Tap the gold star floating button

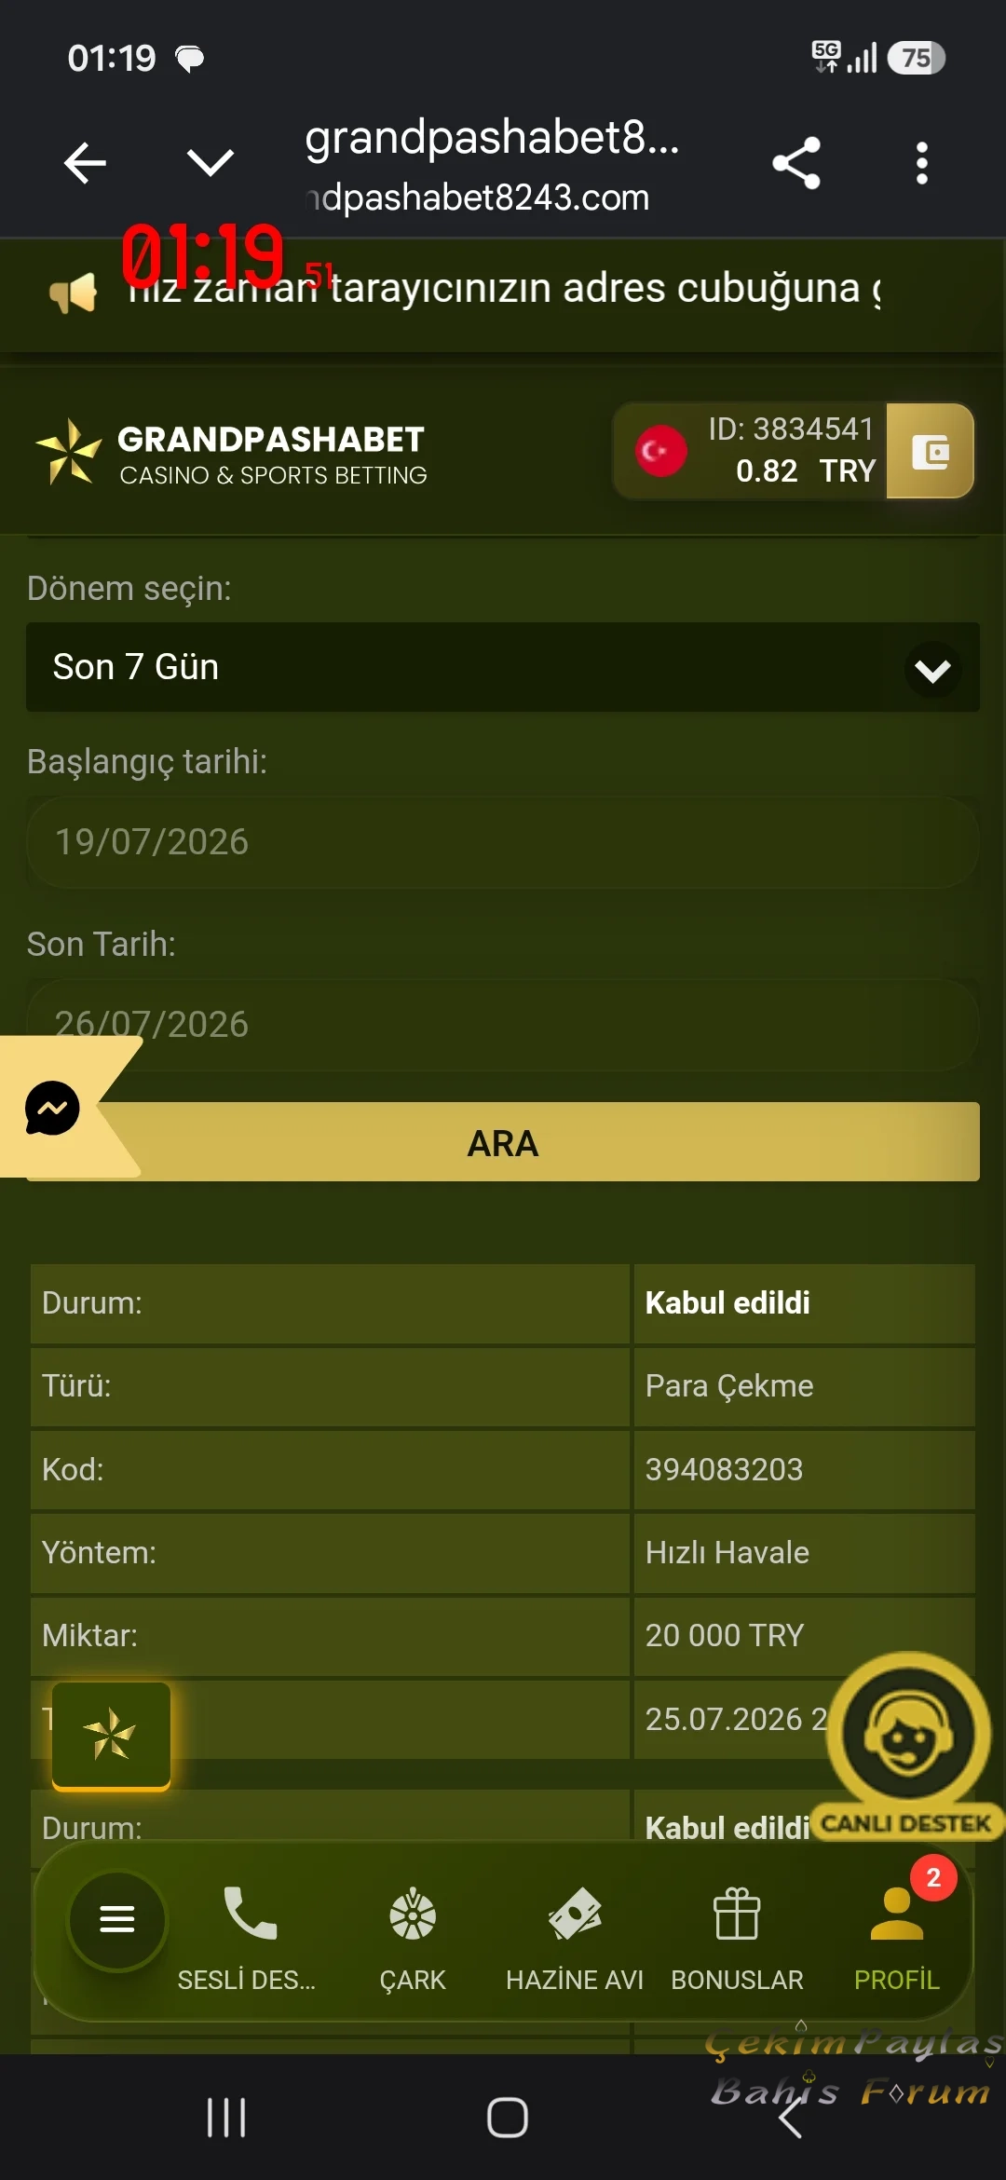(x=111, y=1735)
